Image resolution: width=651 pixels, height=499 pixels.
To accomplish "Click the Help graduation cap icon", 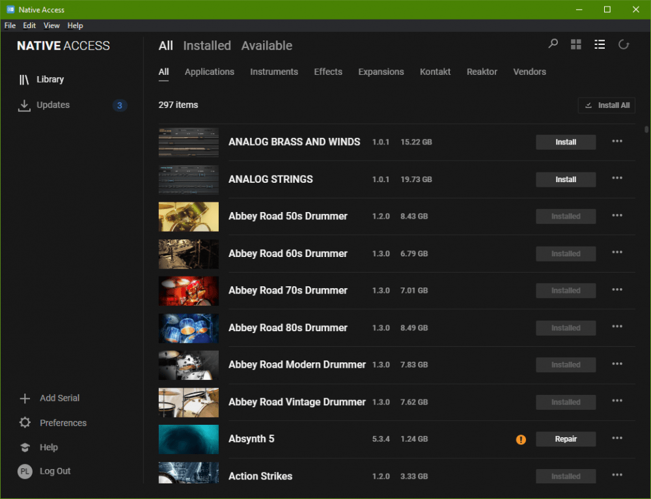I will pos(25,447).
